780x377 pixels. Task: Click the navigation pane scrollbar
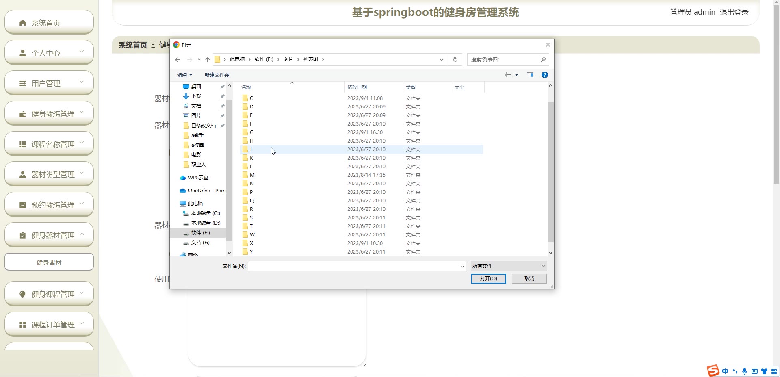[x=229, y=171]
